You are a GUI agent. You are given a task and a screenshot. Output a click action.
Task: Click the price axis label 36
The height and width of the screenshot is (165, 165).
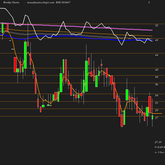pos(156,84)
